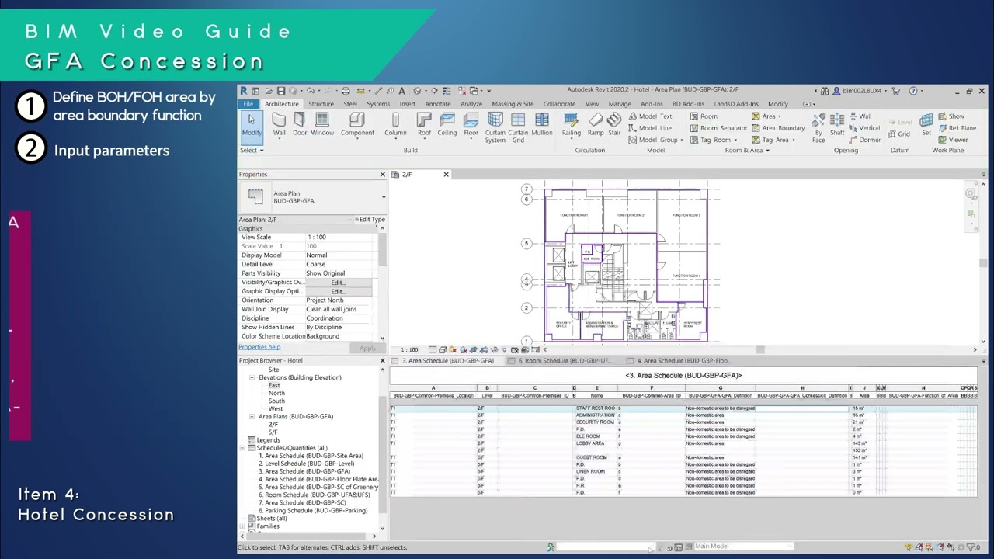The width and height of the screenshot is (994, 559).
Task: Select the Ceiling tool
Action: [x=447, y=124]
